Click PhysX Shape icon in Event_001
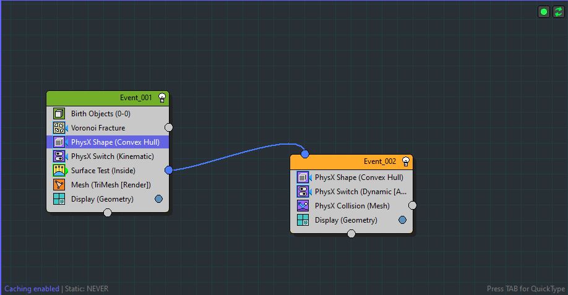568x295 pixels. 59,142
